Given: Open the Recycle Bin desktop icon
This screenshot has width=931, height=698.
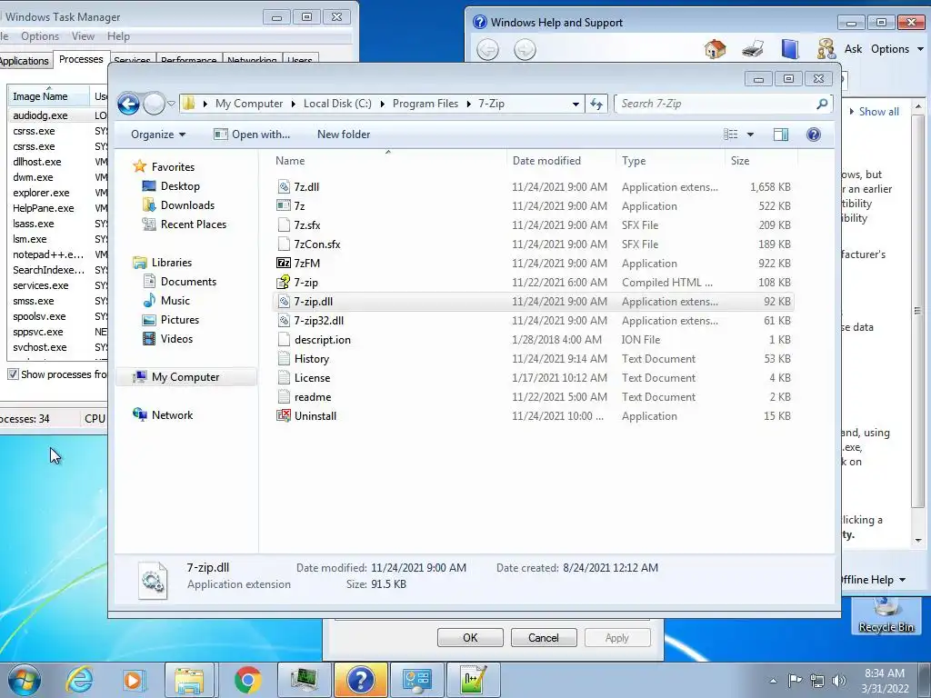Looking at the screenshot, I should (886, 615).
